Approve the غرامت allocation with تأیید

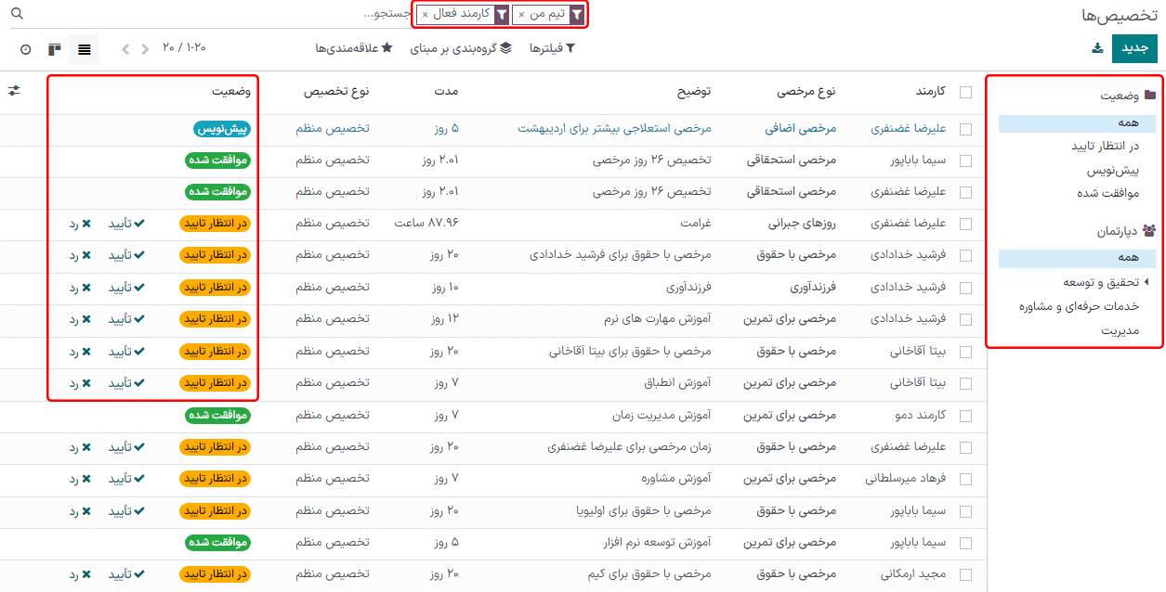(127, 224)
